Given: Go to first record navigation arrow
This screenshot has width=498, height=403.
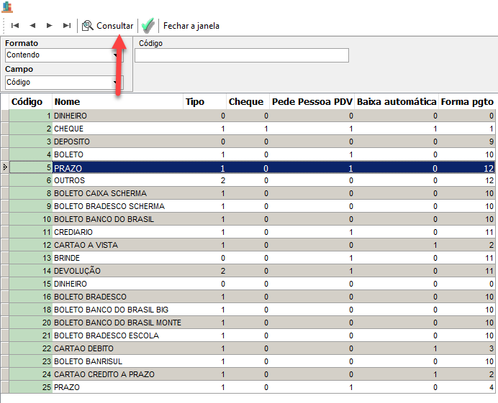Looking at the screenshot, I should (x=14, y=26).
